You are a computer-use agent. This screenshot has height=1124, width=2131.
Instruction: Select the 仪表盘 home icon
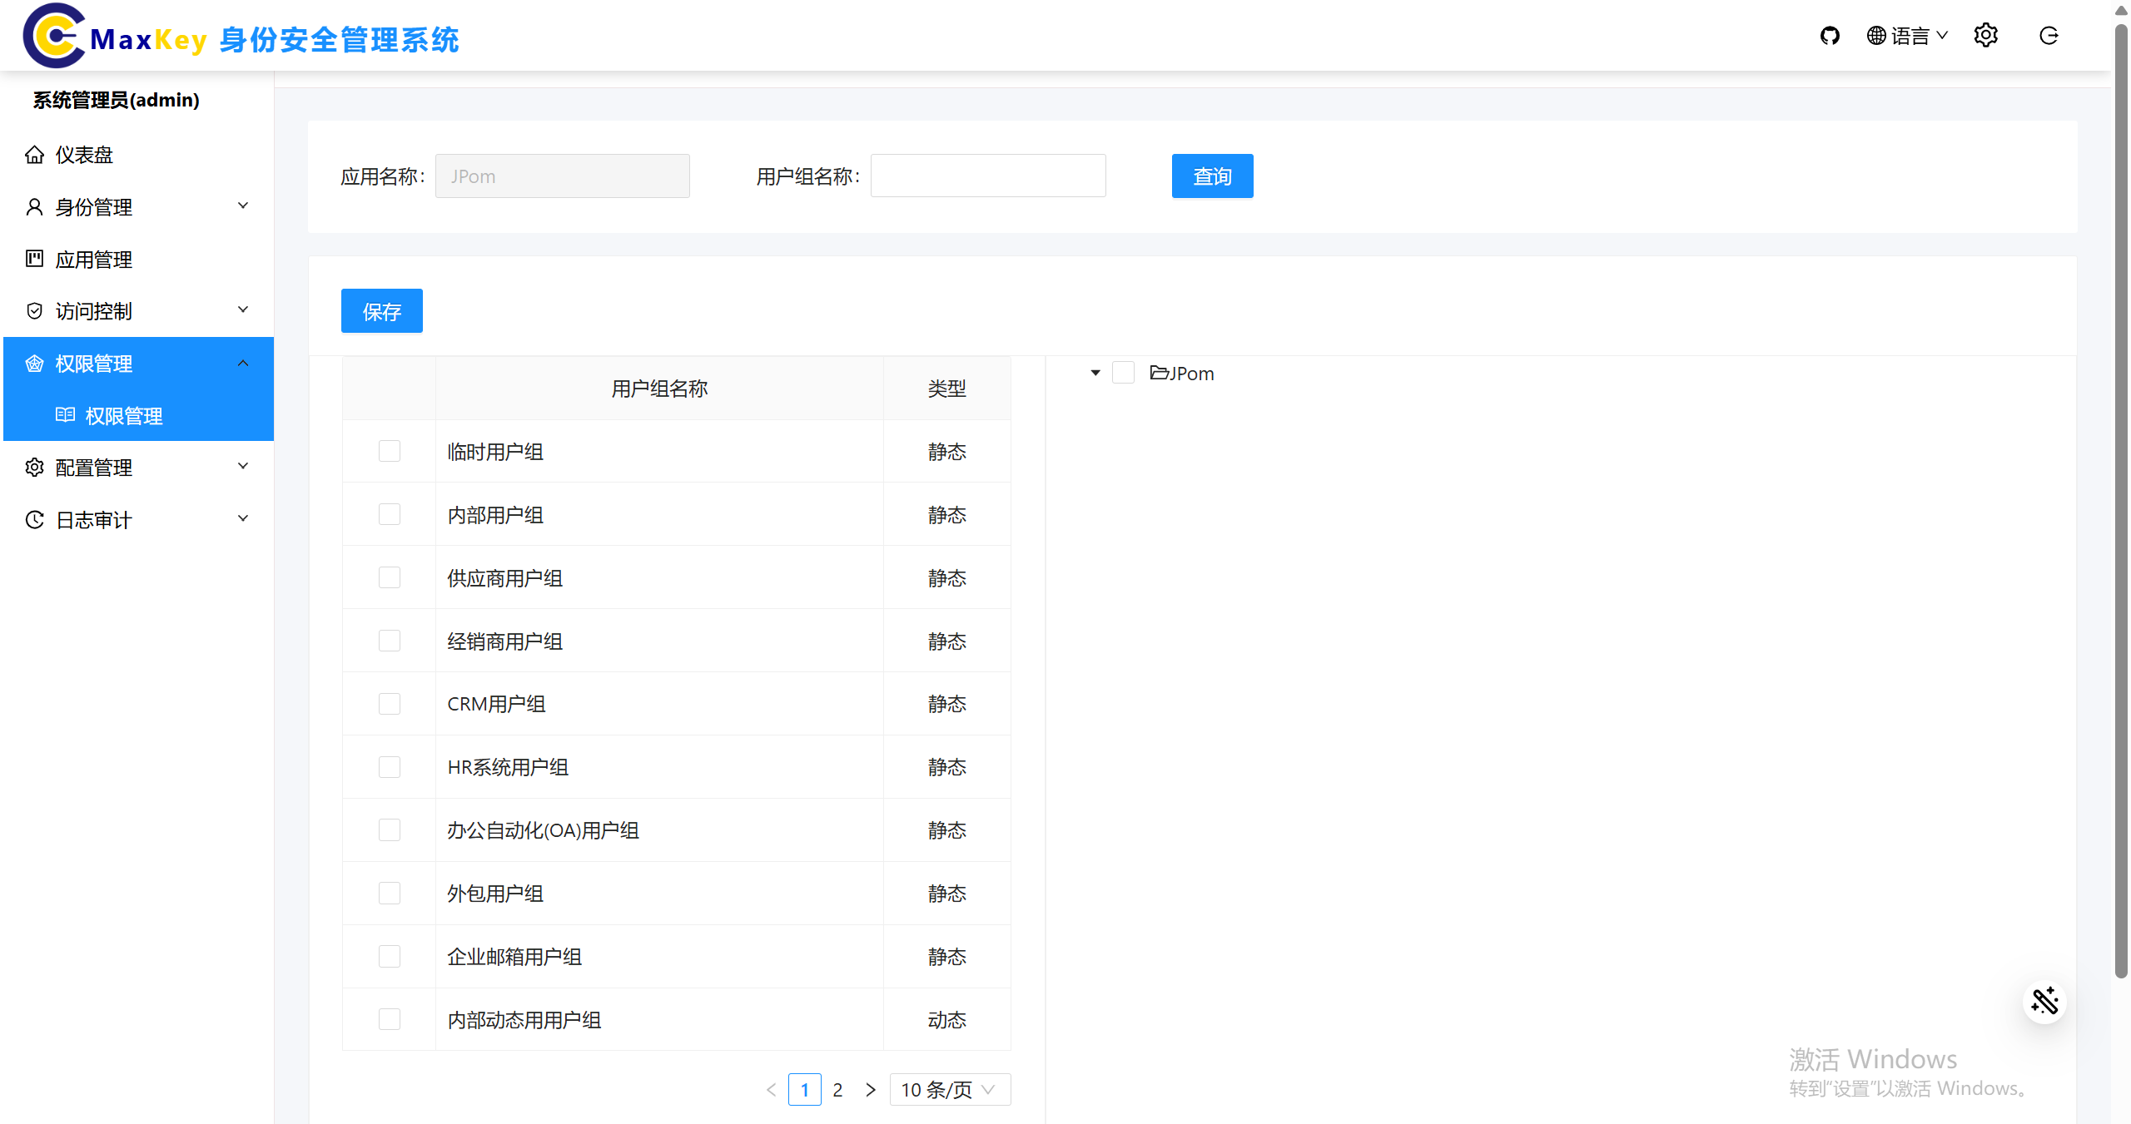click(34, 154)
